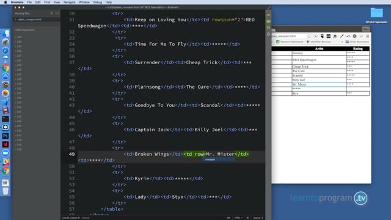The image size is (391, 220).
Task: Open Finder from the dock
Action: [5, 34]
